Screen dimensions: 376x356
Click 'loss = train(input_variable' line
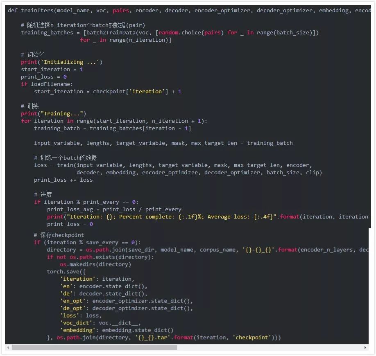click(x=173, y=165)
